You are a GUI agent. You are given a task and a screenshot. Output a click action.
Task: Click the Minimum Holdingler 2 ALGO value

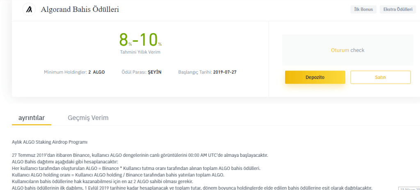coord(96,72)
